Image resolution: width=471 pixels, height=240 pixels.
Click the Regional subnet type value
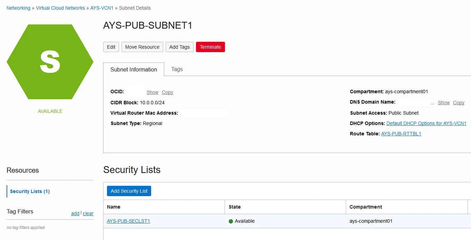tap(153, 123)
